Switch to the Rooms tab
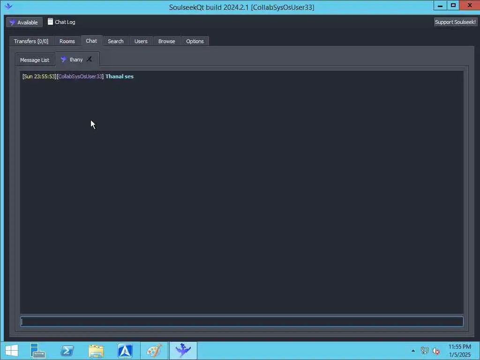 coord(67,41)
